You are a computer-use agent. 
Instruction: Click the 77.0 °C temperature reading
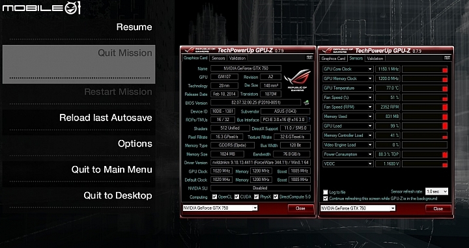388,88
